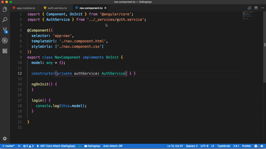
Task: Click the open changes icon in editor toolbar
Action: (249, 8)
